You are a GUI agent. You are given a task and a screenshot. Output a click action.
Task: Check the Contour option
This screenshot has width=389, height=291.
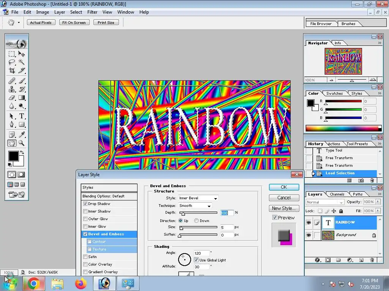click(x=90, y=241)
